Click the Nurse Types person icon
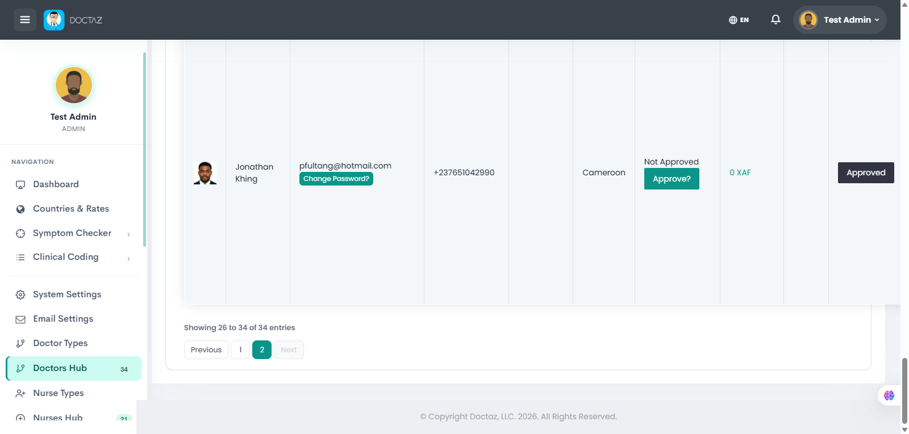 [20, 394]
